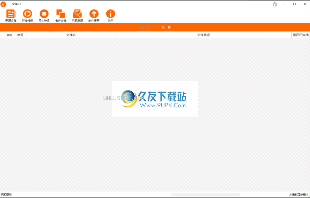Open 问题反馈 feedback envelope icon

click(x=77, y=14)
